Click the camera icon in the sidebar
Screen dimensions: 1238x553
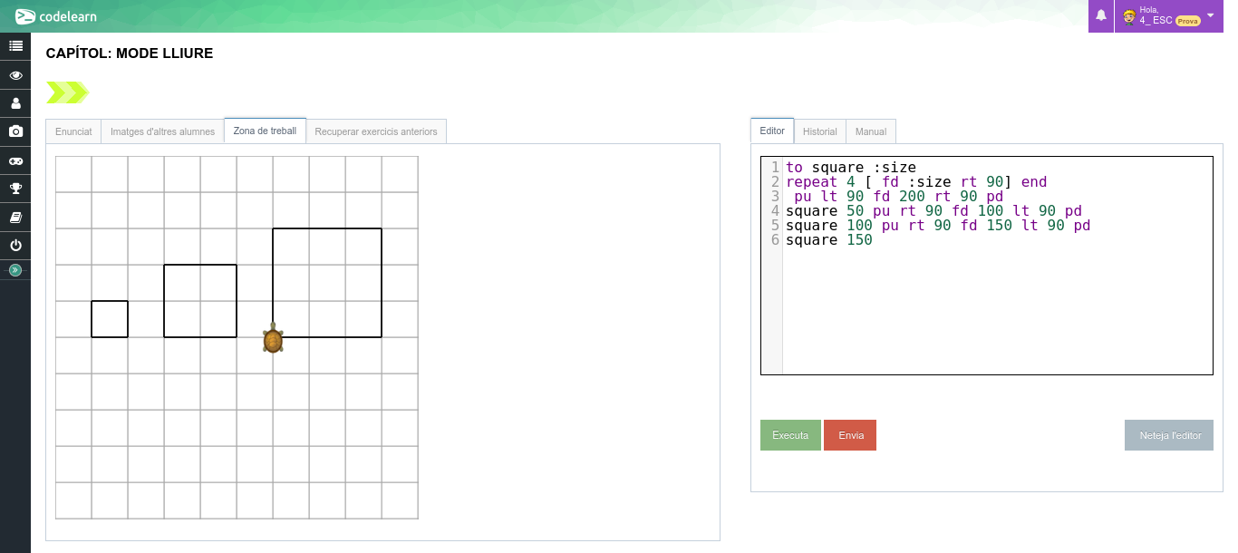pos(15,131)
